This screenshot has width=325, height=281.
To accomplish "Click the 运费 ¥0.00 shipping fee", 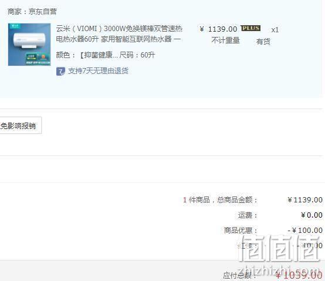I will coord(312,215).
